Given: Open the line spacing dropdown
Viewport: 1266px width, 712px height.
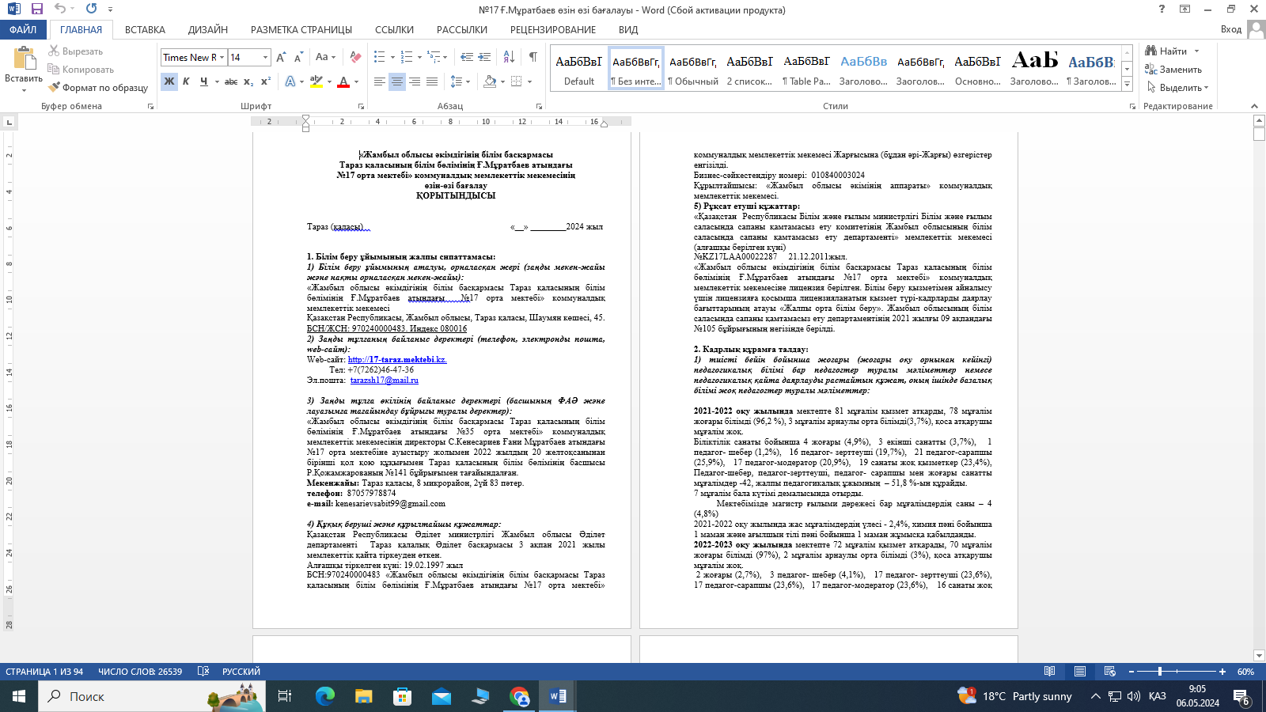Looking at the screenshot, I should tap(460, 81).
